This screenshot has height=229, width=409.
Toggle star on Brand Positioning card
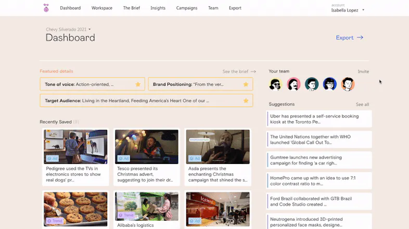[x=246, y=84]
